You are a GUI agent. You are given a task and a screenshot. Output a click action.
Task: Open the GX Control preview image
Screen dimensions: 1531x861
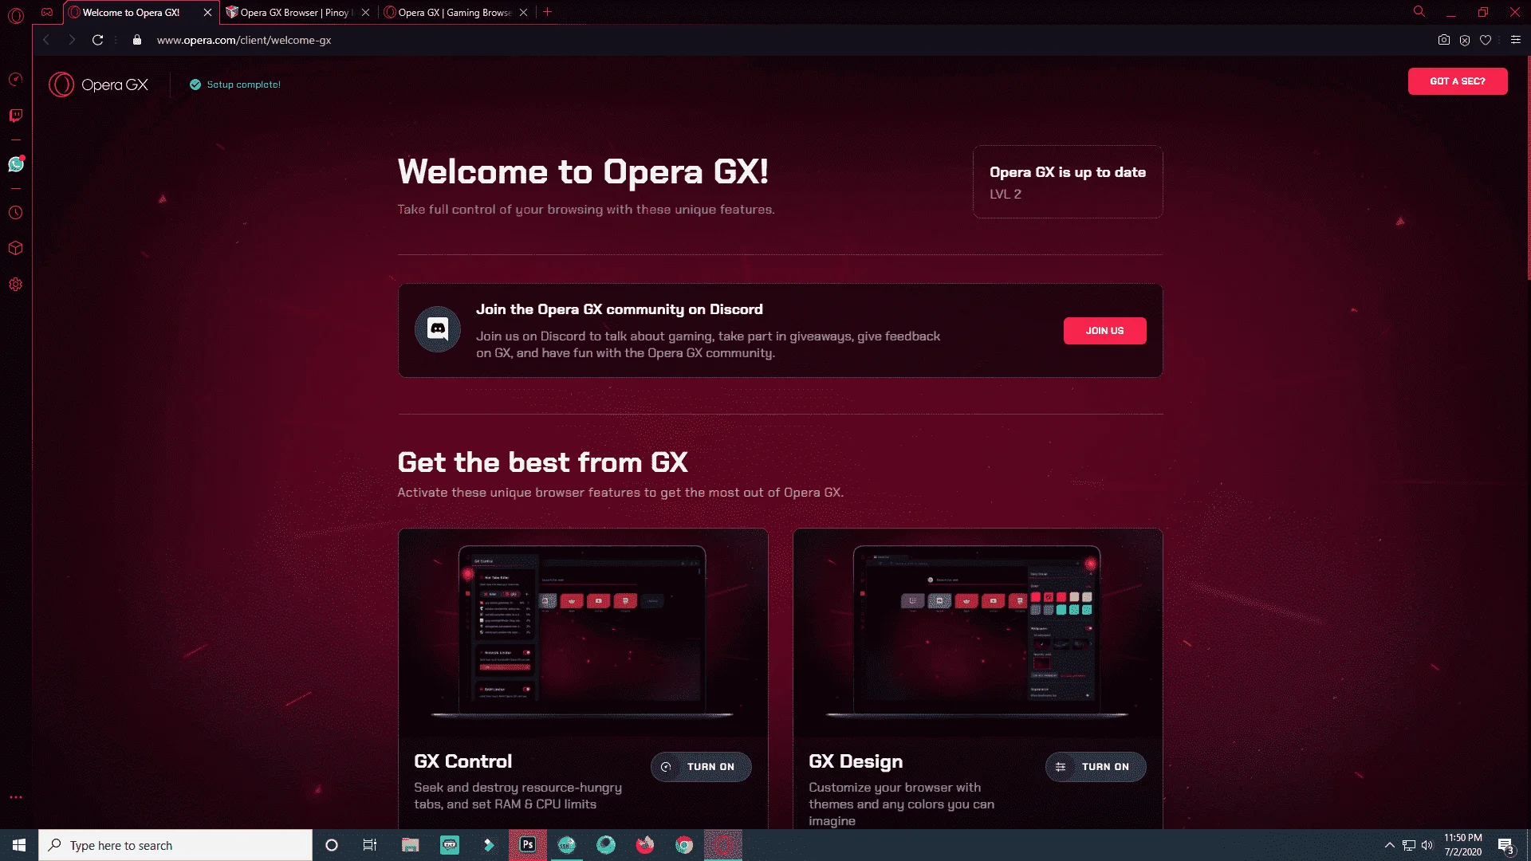(583, 632)
